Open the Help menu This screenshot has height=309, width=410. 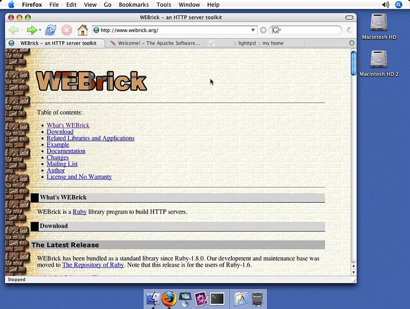coord(213,5)
